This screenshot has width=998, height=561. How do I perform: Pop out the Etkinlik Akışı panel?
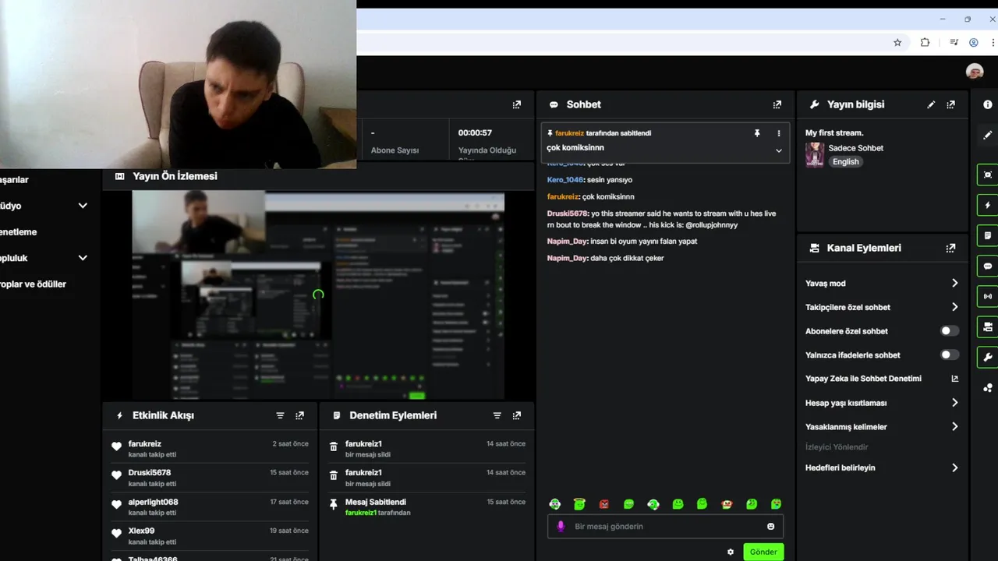tap(299, 415)
